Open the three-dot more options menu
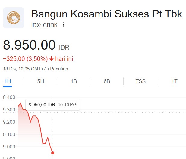 click(x=63, y=25)
